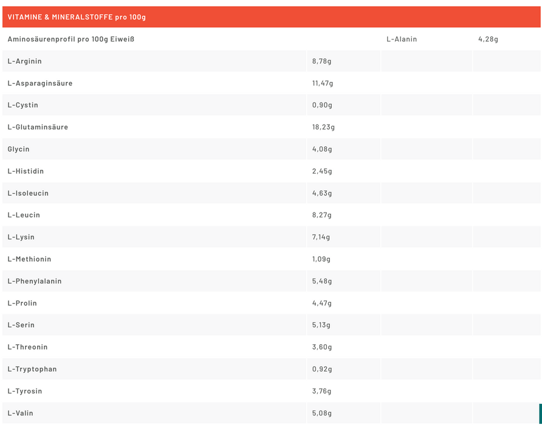Click the 4,28g value for L-Alanin
Image resolution: width=542 pixels, height=425 pixels.
(x=488, y=39)
